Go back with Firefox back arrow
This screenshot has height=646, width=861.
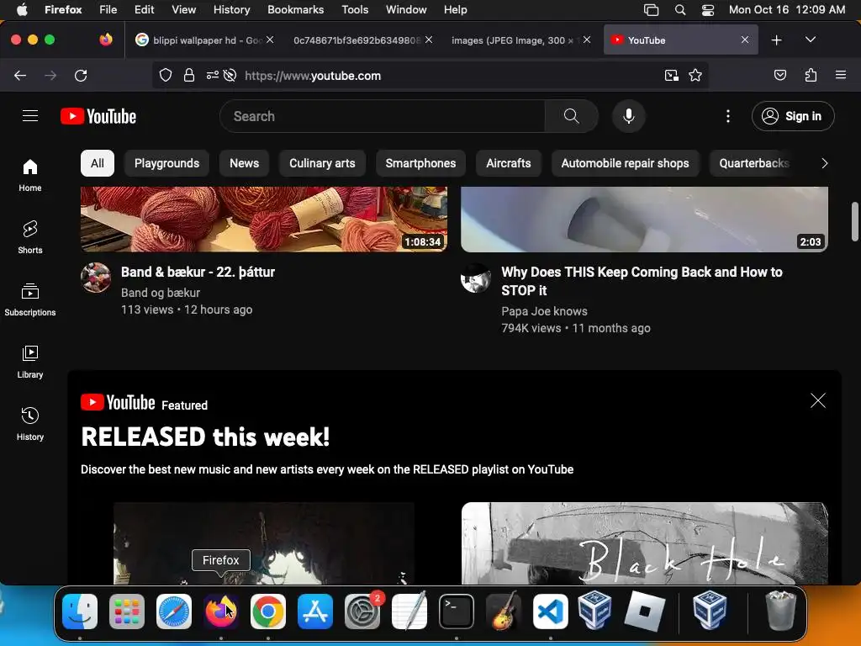coord(20,75)
